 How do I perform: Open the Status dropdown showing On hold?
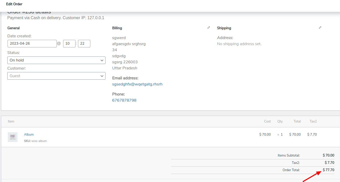pyautogui.click(x=56, y=60)
